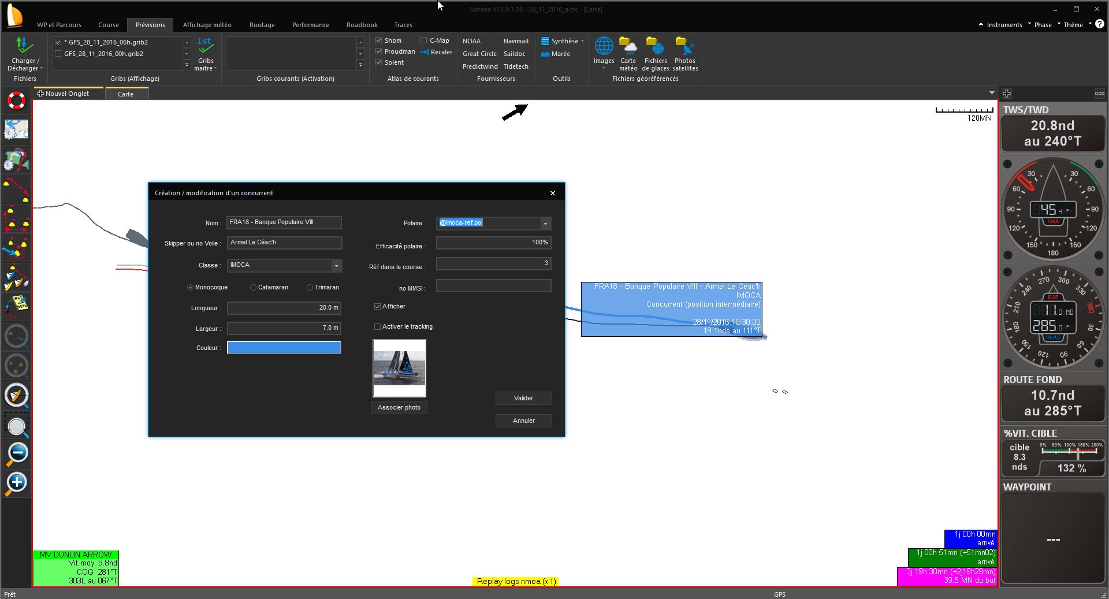Open the Classe IMOCA dropdown
Screen dimensions: 1109x599
pos(336,266)
